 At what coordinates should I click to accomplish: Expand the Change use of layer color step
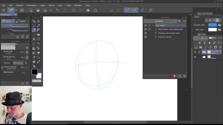point(156,33)
